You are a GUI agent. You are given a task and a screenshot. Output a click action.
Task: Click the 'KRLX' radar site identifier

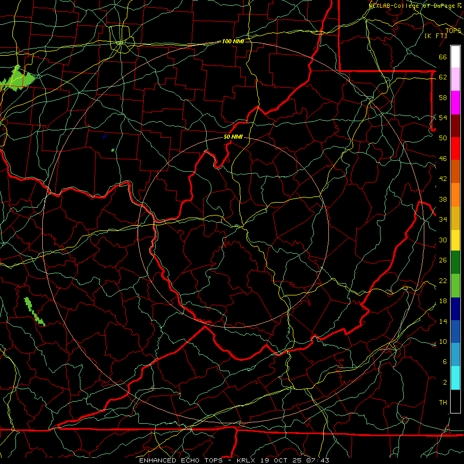[x=246, y=460]
